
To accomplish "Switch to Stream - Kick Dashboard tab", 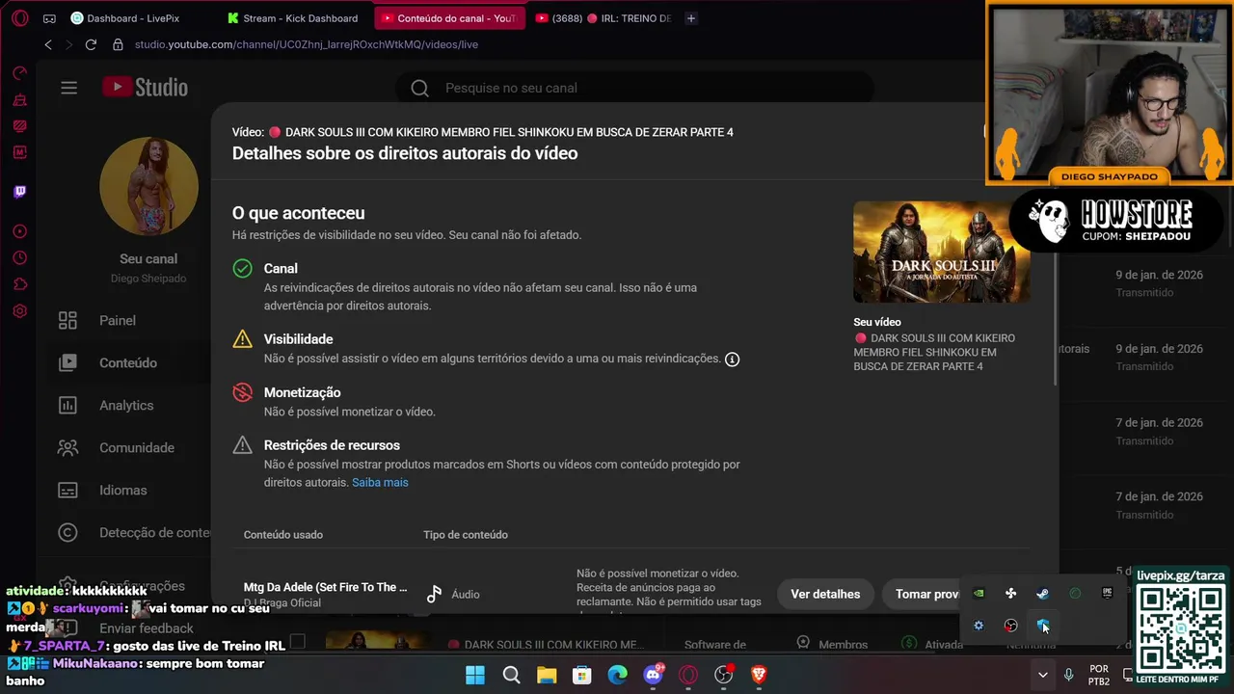I will (x=293, y=18).
